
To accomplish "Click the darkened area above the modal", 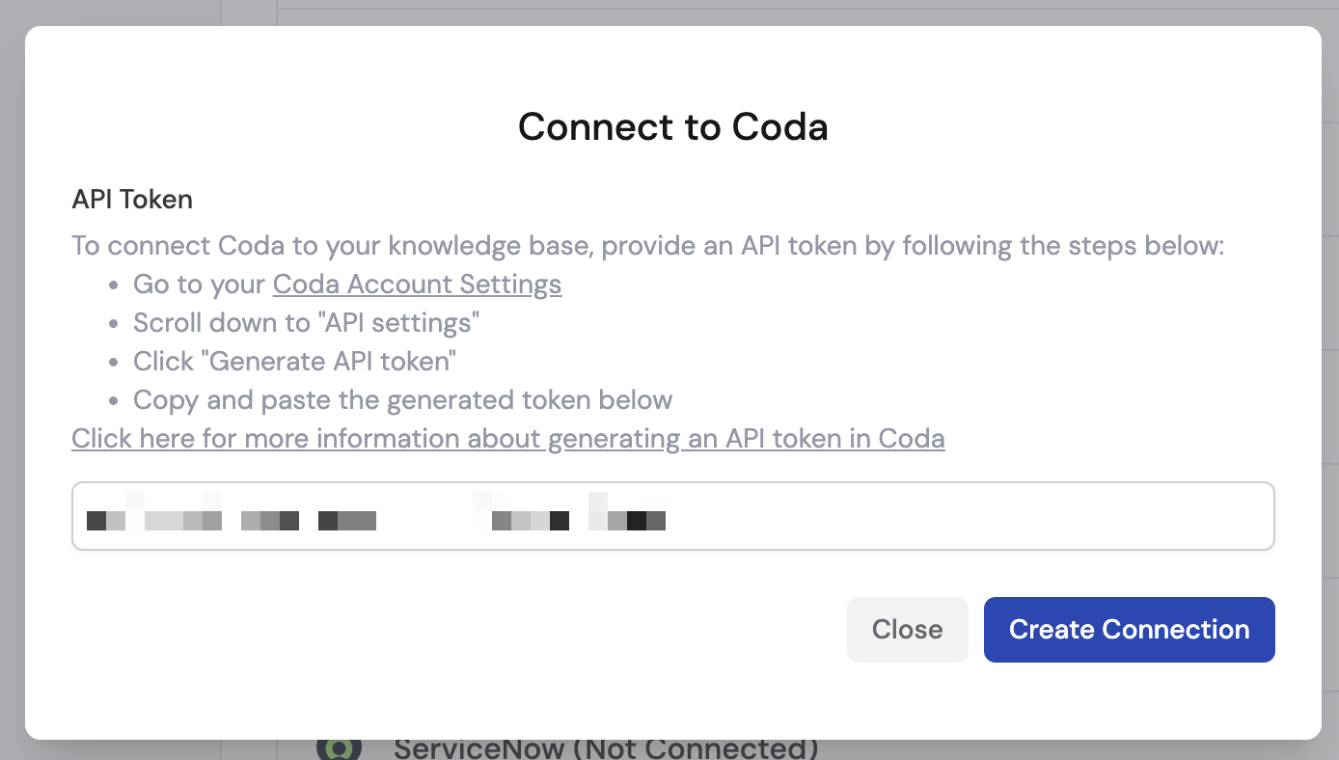I will (x=669, y=12).
